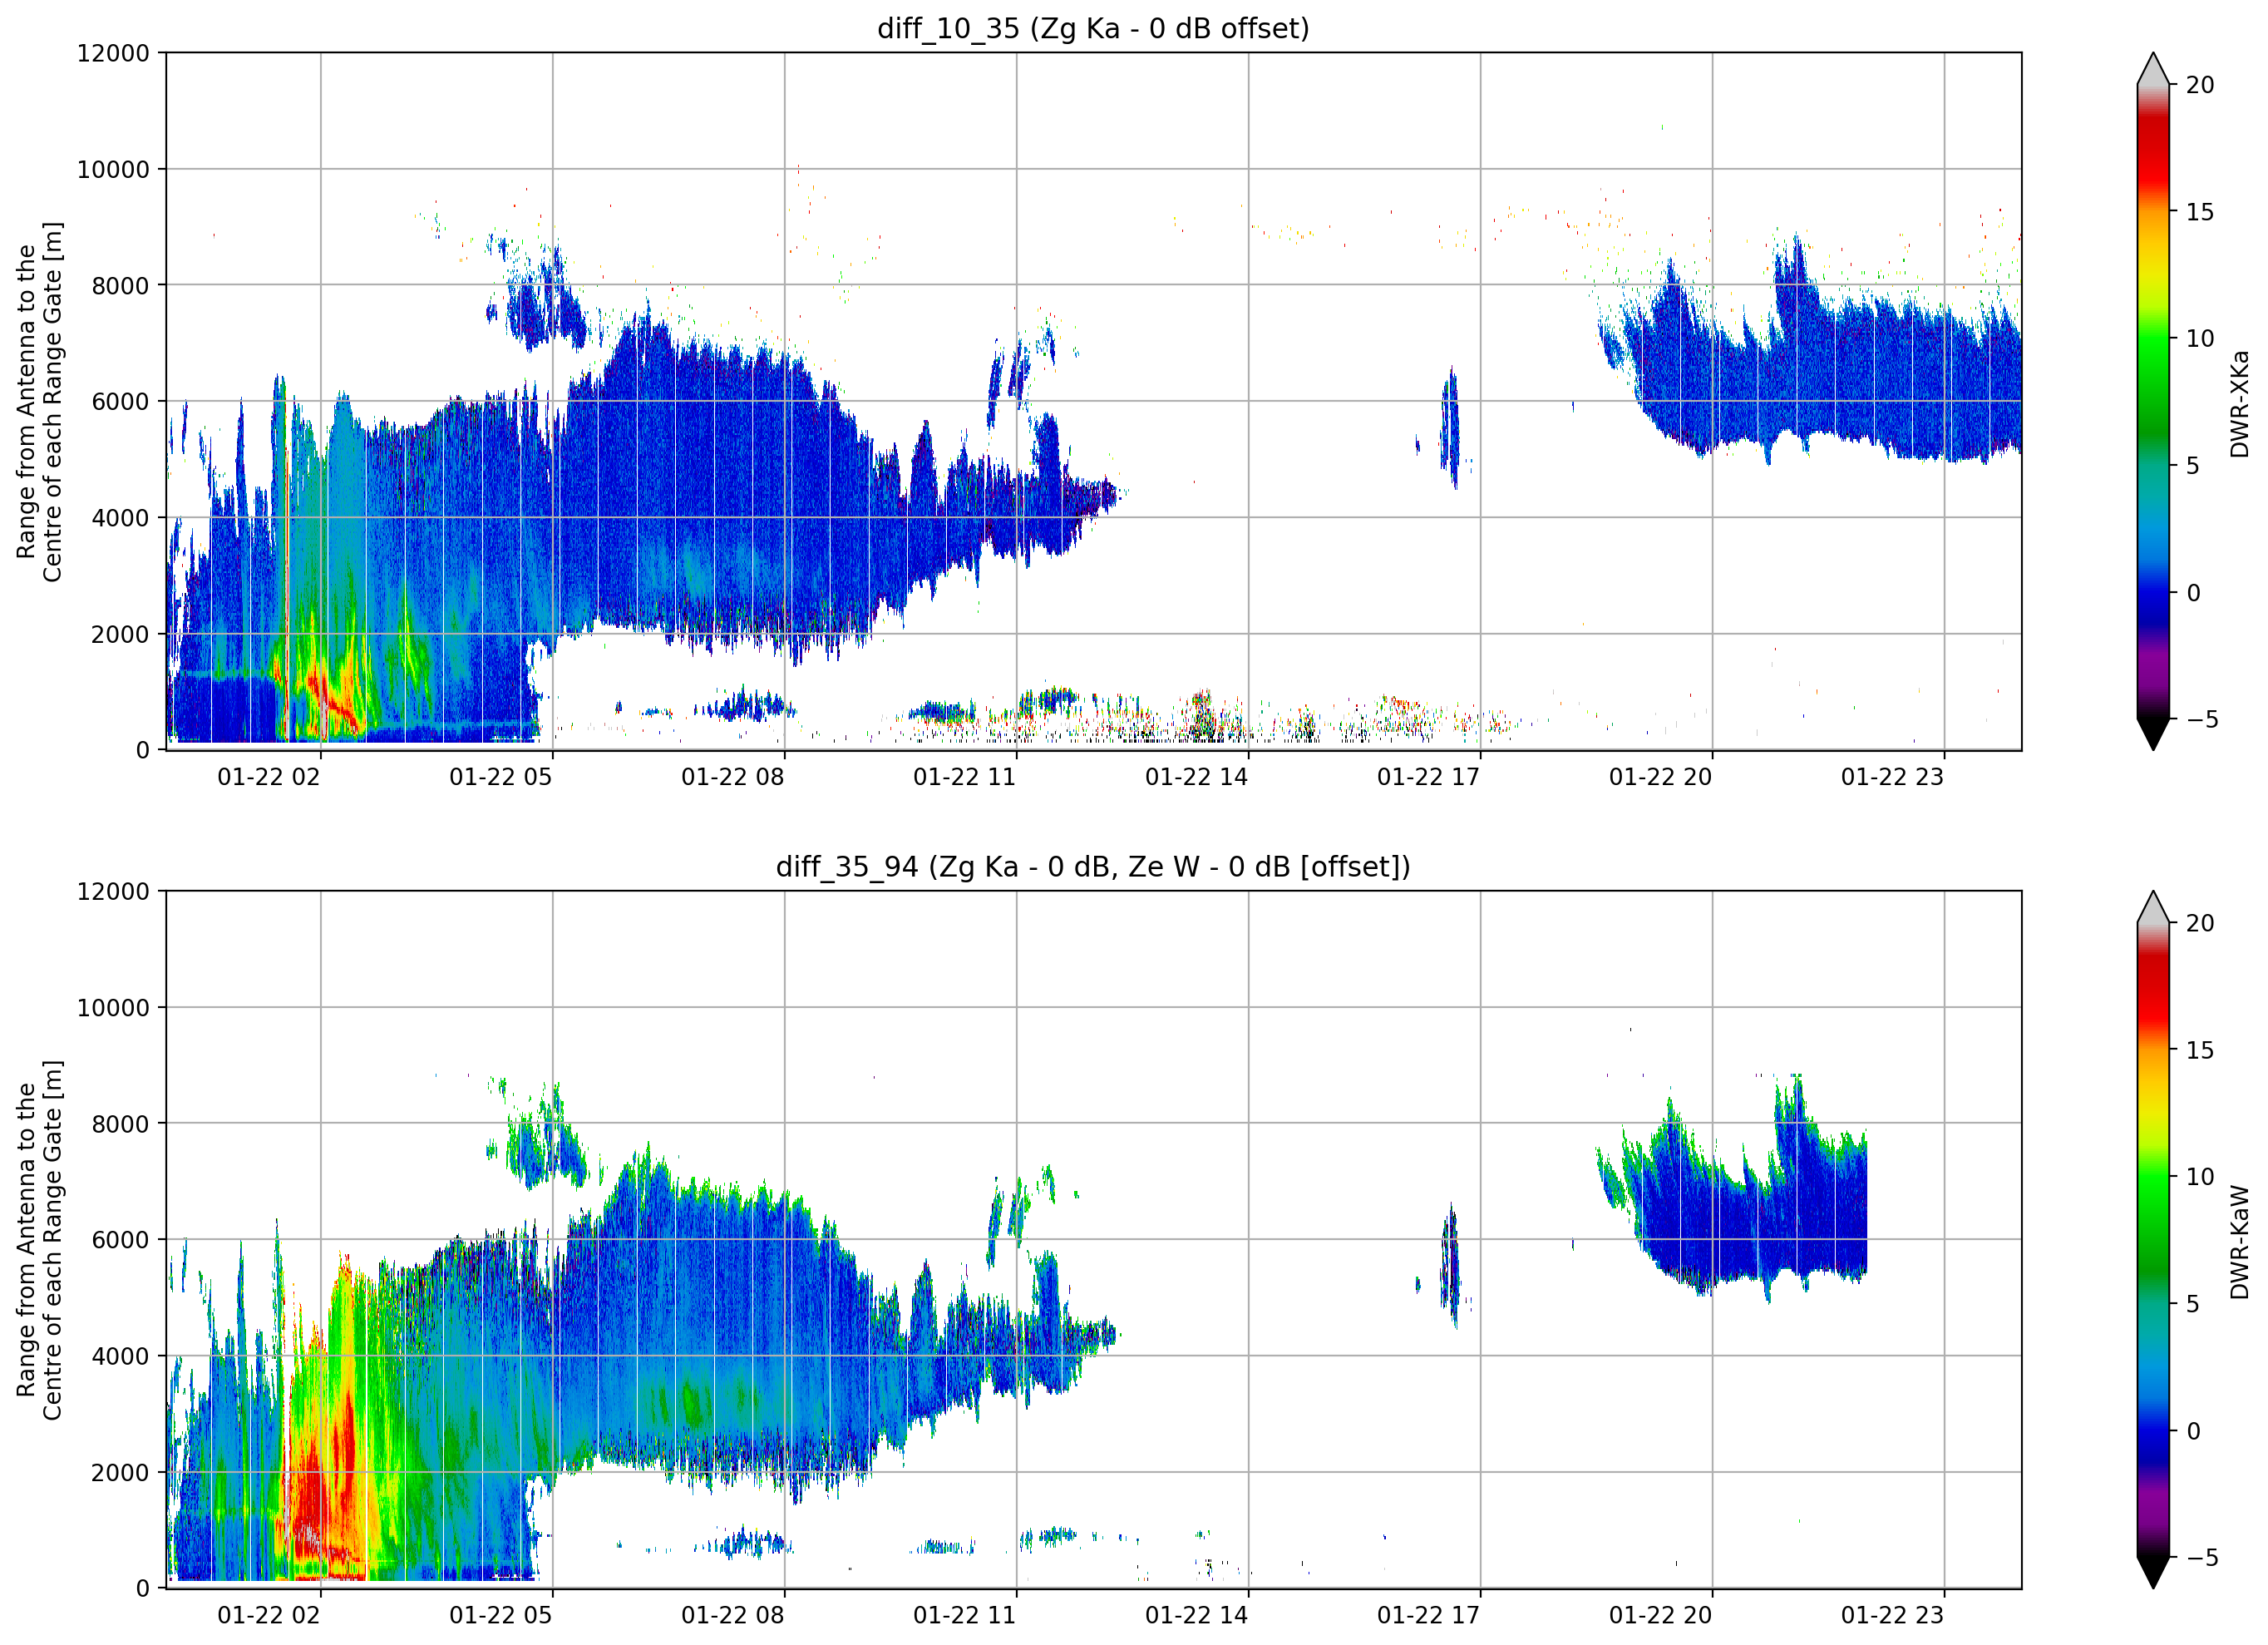Click the bottom plot x-axis label 01-22 05
The image size is (2268, 1645).
pos(501,1615)
